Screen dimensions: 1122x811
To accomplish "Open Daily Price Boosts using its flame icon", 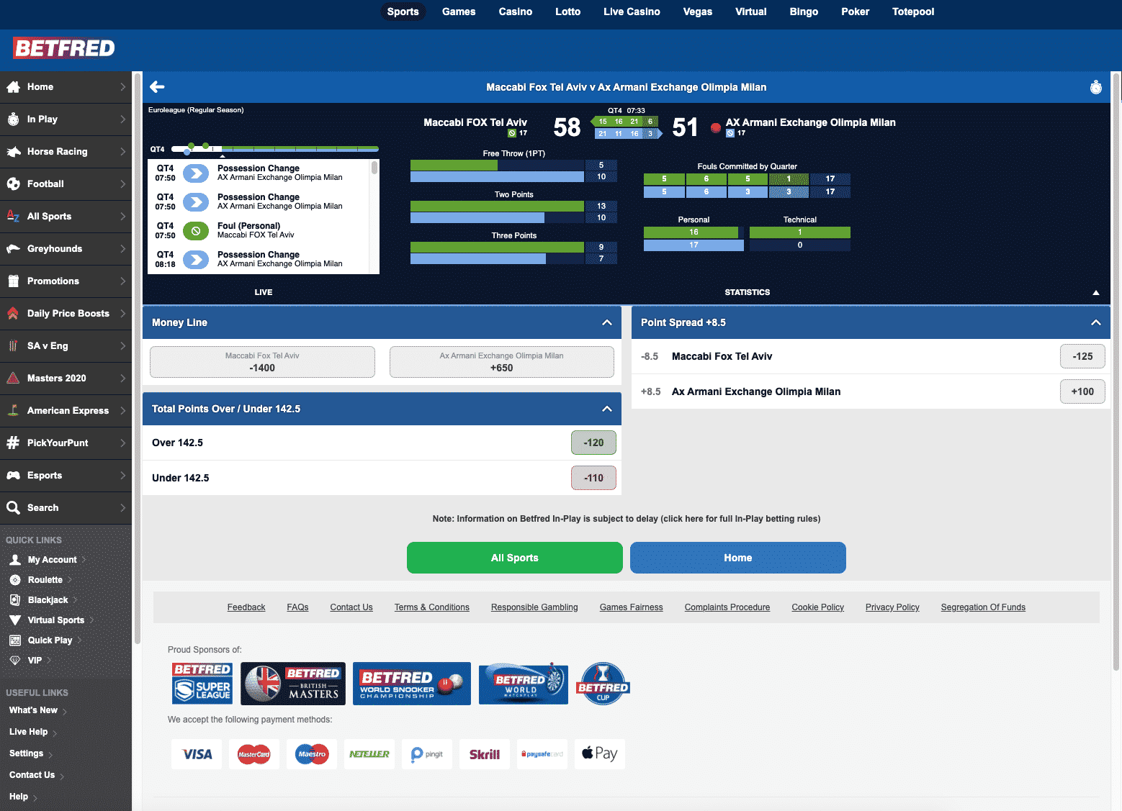I will pyautogui.click(x=13, y=313).
